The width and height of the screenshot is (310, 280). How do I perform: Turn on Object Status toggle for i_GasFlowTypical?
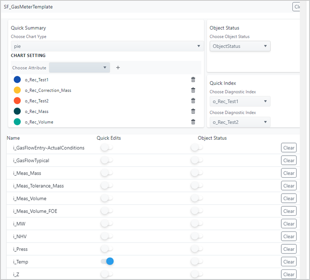pos(196,161)
